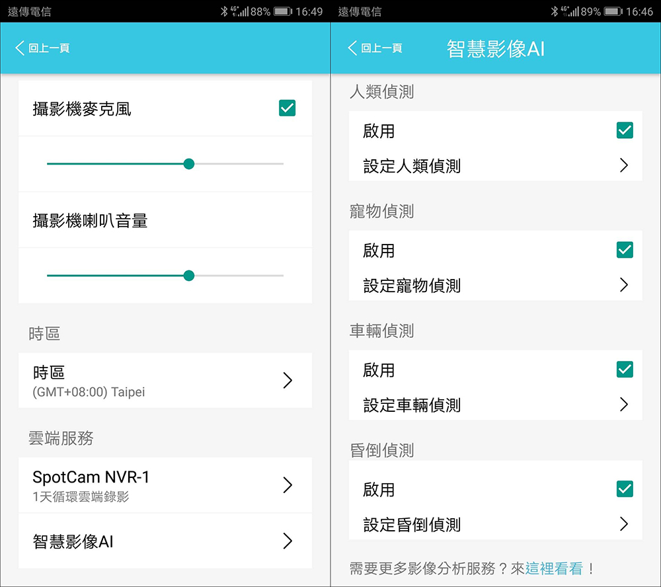Tap the 1天循環雲端錄影 subtitle
This screenshot has height=587, width=661.
coord(81,496)
